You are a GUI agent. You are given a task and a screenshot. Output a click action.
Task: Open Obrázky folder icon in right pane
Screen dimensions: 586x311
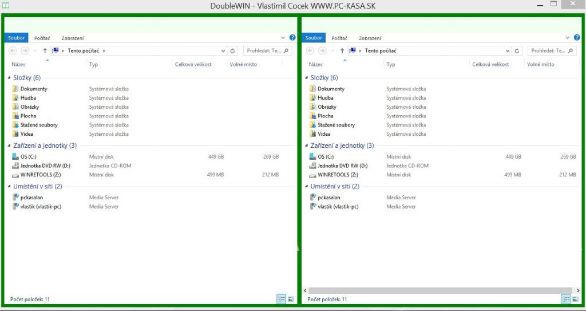(x=313, y=107)
